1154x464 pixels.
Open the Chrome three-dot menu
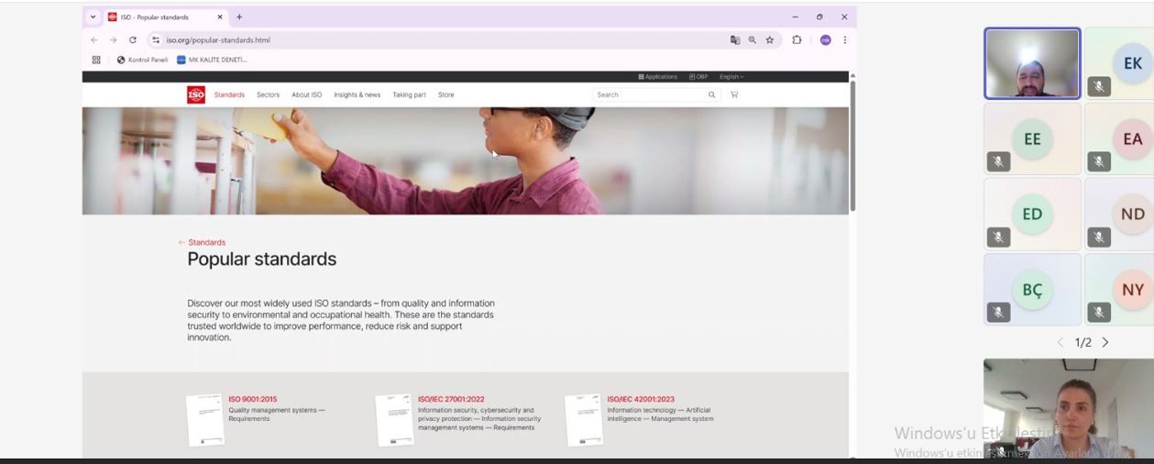(844, 40)
